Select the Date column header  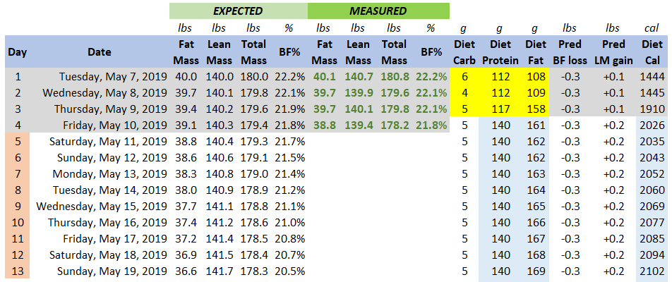pyautogui.click(x=99, y=51)
